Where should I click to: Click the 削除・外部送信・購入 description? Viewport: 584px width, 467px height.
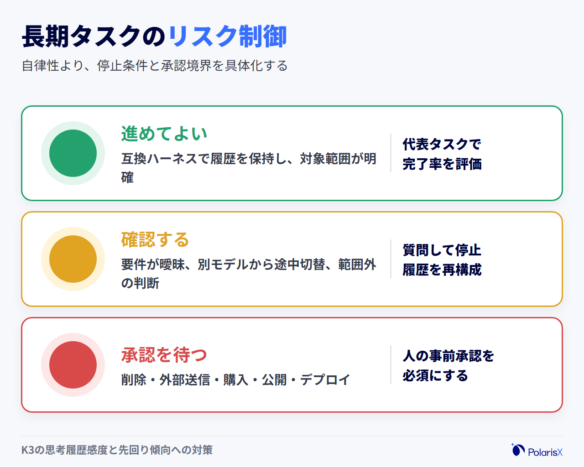[x=235, y=379]
